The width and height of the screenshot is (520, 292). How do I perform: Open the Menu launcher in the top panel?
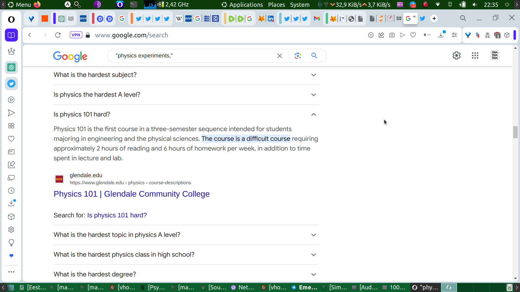pos(19,5)
